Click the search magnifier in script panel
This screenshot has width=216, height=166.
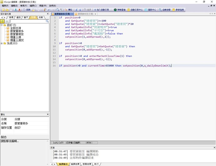pyautogui.click(x=47, y=21)
